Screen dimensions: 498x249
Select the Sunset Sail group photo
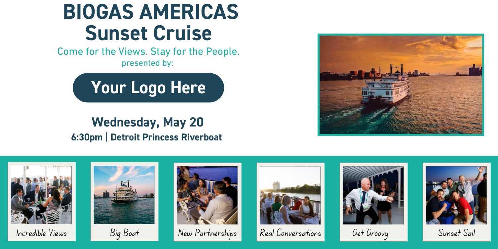point(456,195)
